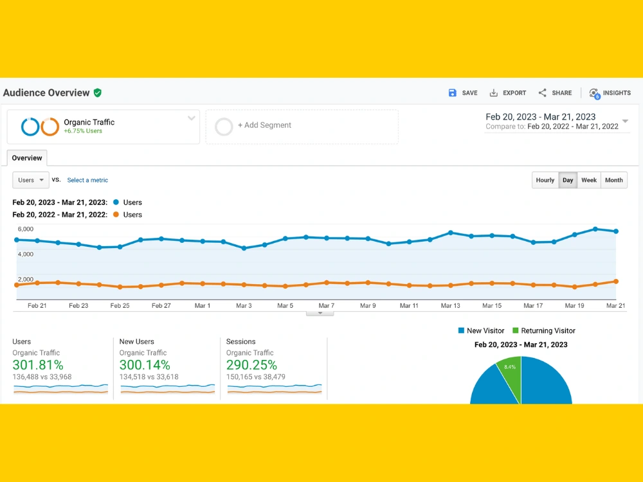
Task: Click the New Users metric heading
Action: click(136, 341)
